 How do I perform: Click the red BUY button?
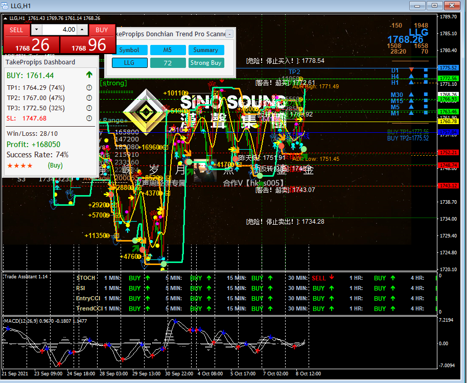(102, 30)
